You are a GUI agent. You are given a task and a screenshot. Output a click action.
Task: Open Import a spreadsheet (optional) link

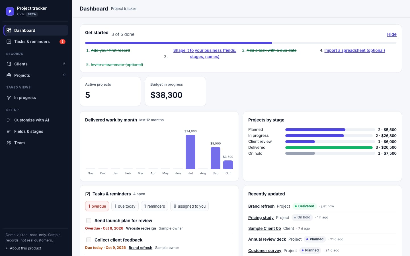[354, 50]
